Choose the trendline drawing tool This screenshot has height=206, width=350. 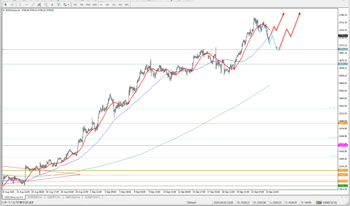pyautogui.click(x=33, y=4)
